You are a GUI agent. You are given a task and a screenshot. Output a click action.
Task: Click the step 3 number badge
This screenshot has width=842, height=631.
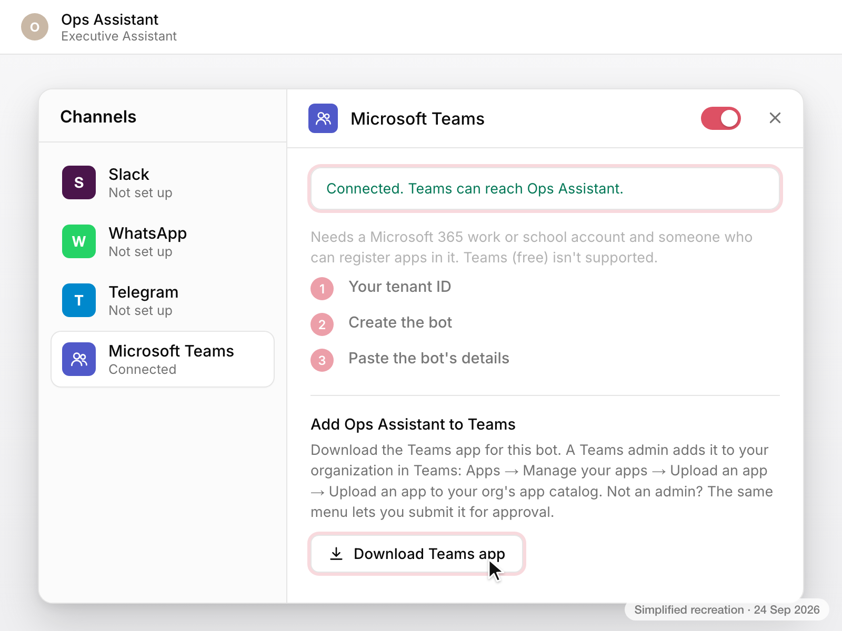pos(322,360)
